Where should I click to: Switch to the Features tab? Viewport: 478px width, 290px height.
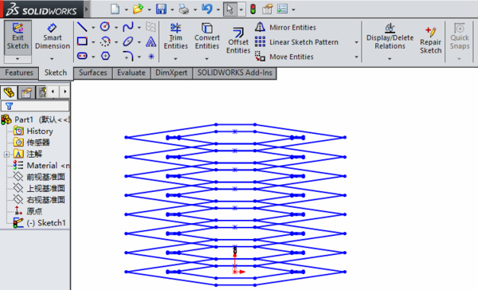point(19,72)
